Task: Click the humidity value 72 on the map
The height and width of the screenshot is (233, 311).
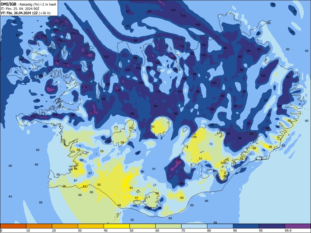Action: [211, 144]
